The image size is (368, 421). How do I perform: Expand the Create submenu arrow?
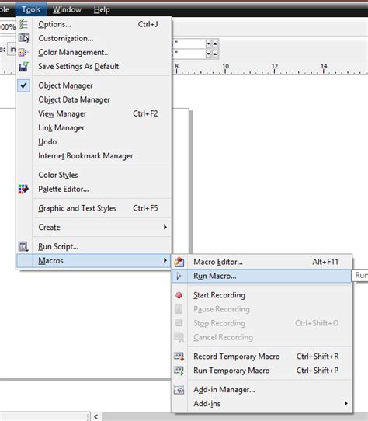tap(165, 227)
